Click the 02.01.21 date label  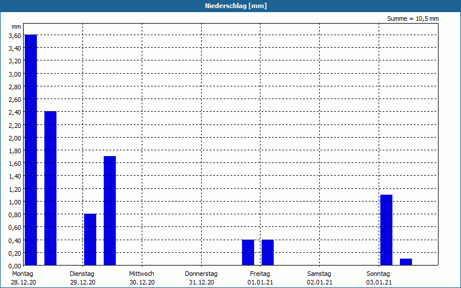(x=320, y=283)
